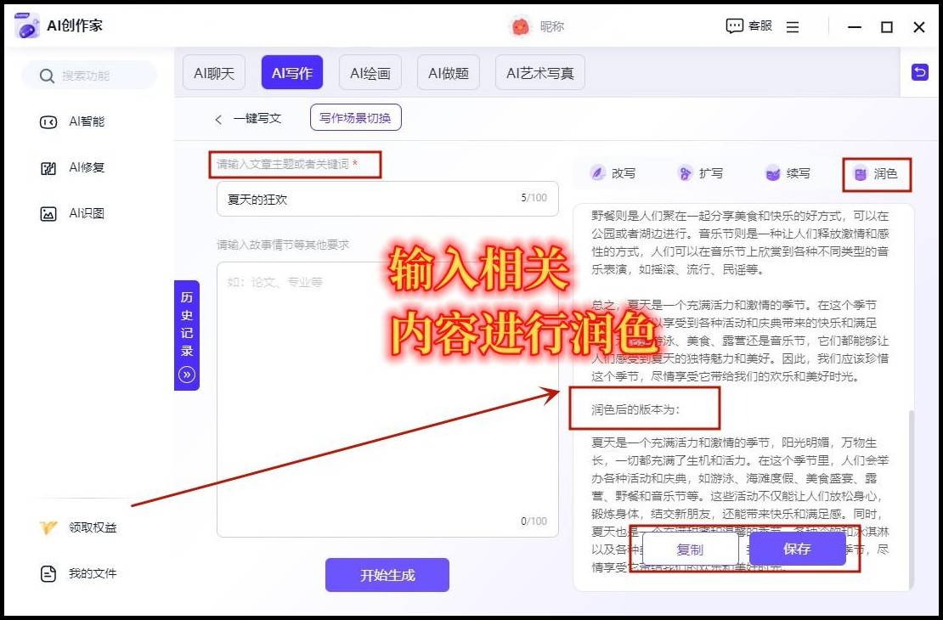Switch to the AI绘画 tab
Viewport: 943px width, 620px height.
pyautogui.click(x=370, y=72)
